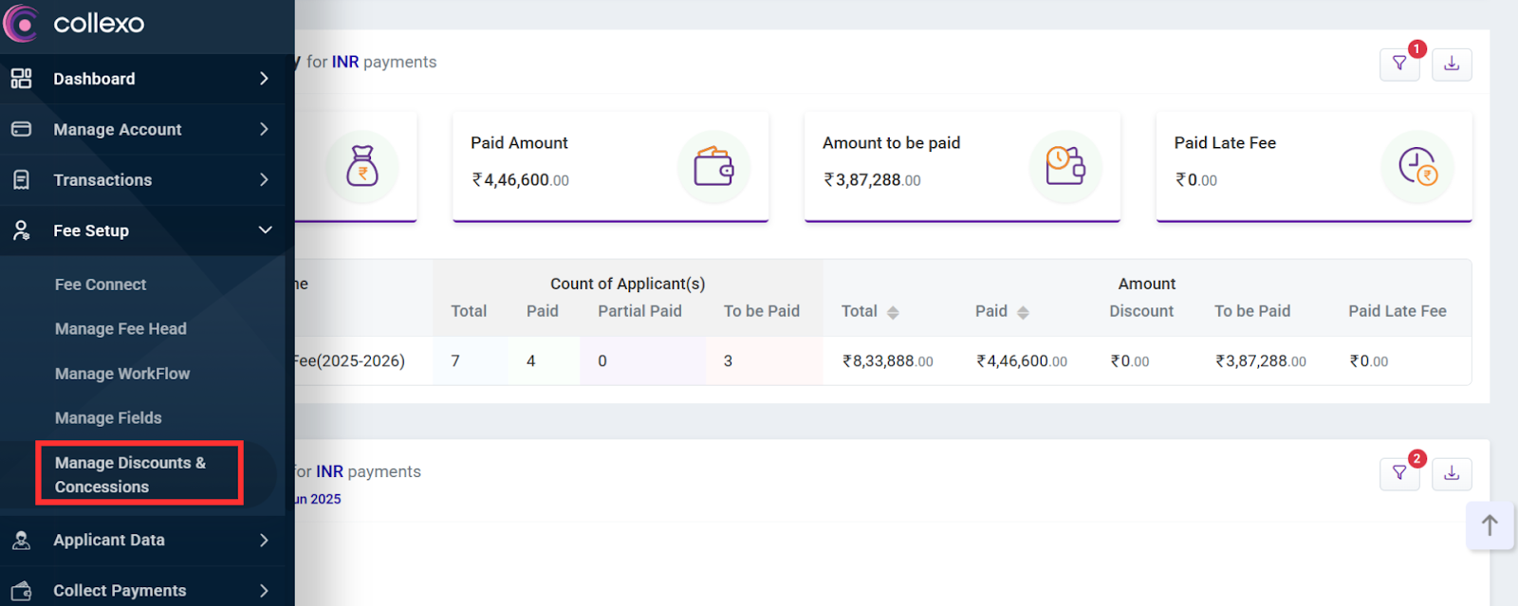Open the Fee Connect submenu item
The height and width of the screenshot is (606, 1518).
[x=101, y=285]
